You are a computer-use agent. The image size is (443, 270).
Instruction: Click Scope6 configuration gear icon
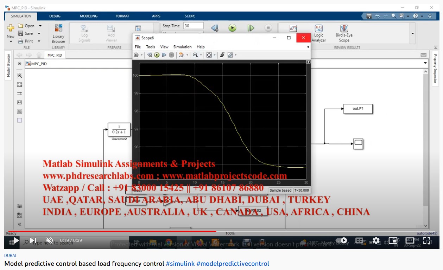click(x=136, y=55)
